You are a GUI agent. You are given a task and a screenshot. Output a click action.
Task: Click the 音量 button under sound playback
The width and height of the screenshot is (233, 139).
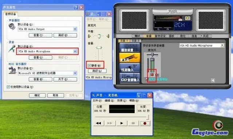point(40,35)
